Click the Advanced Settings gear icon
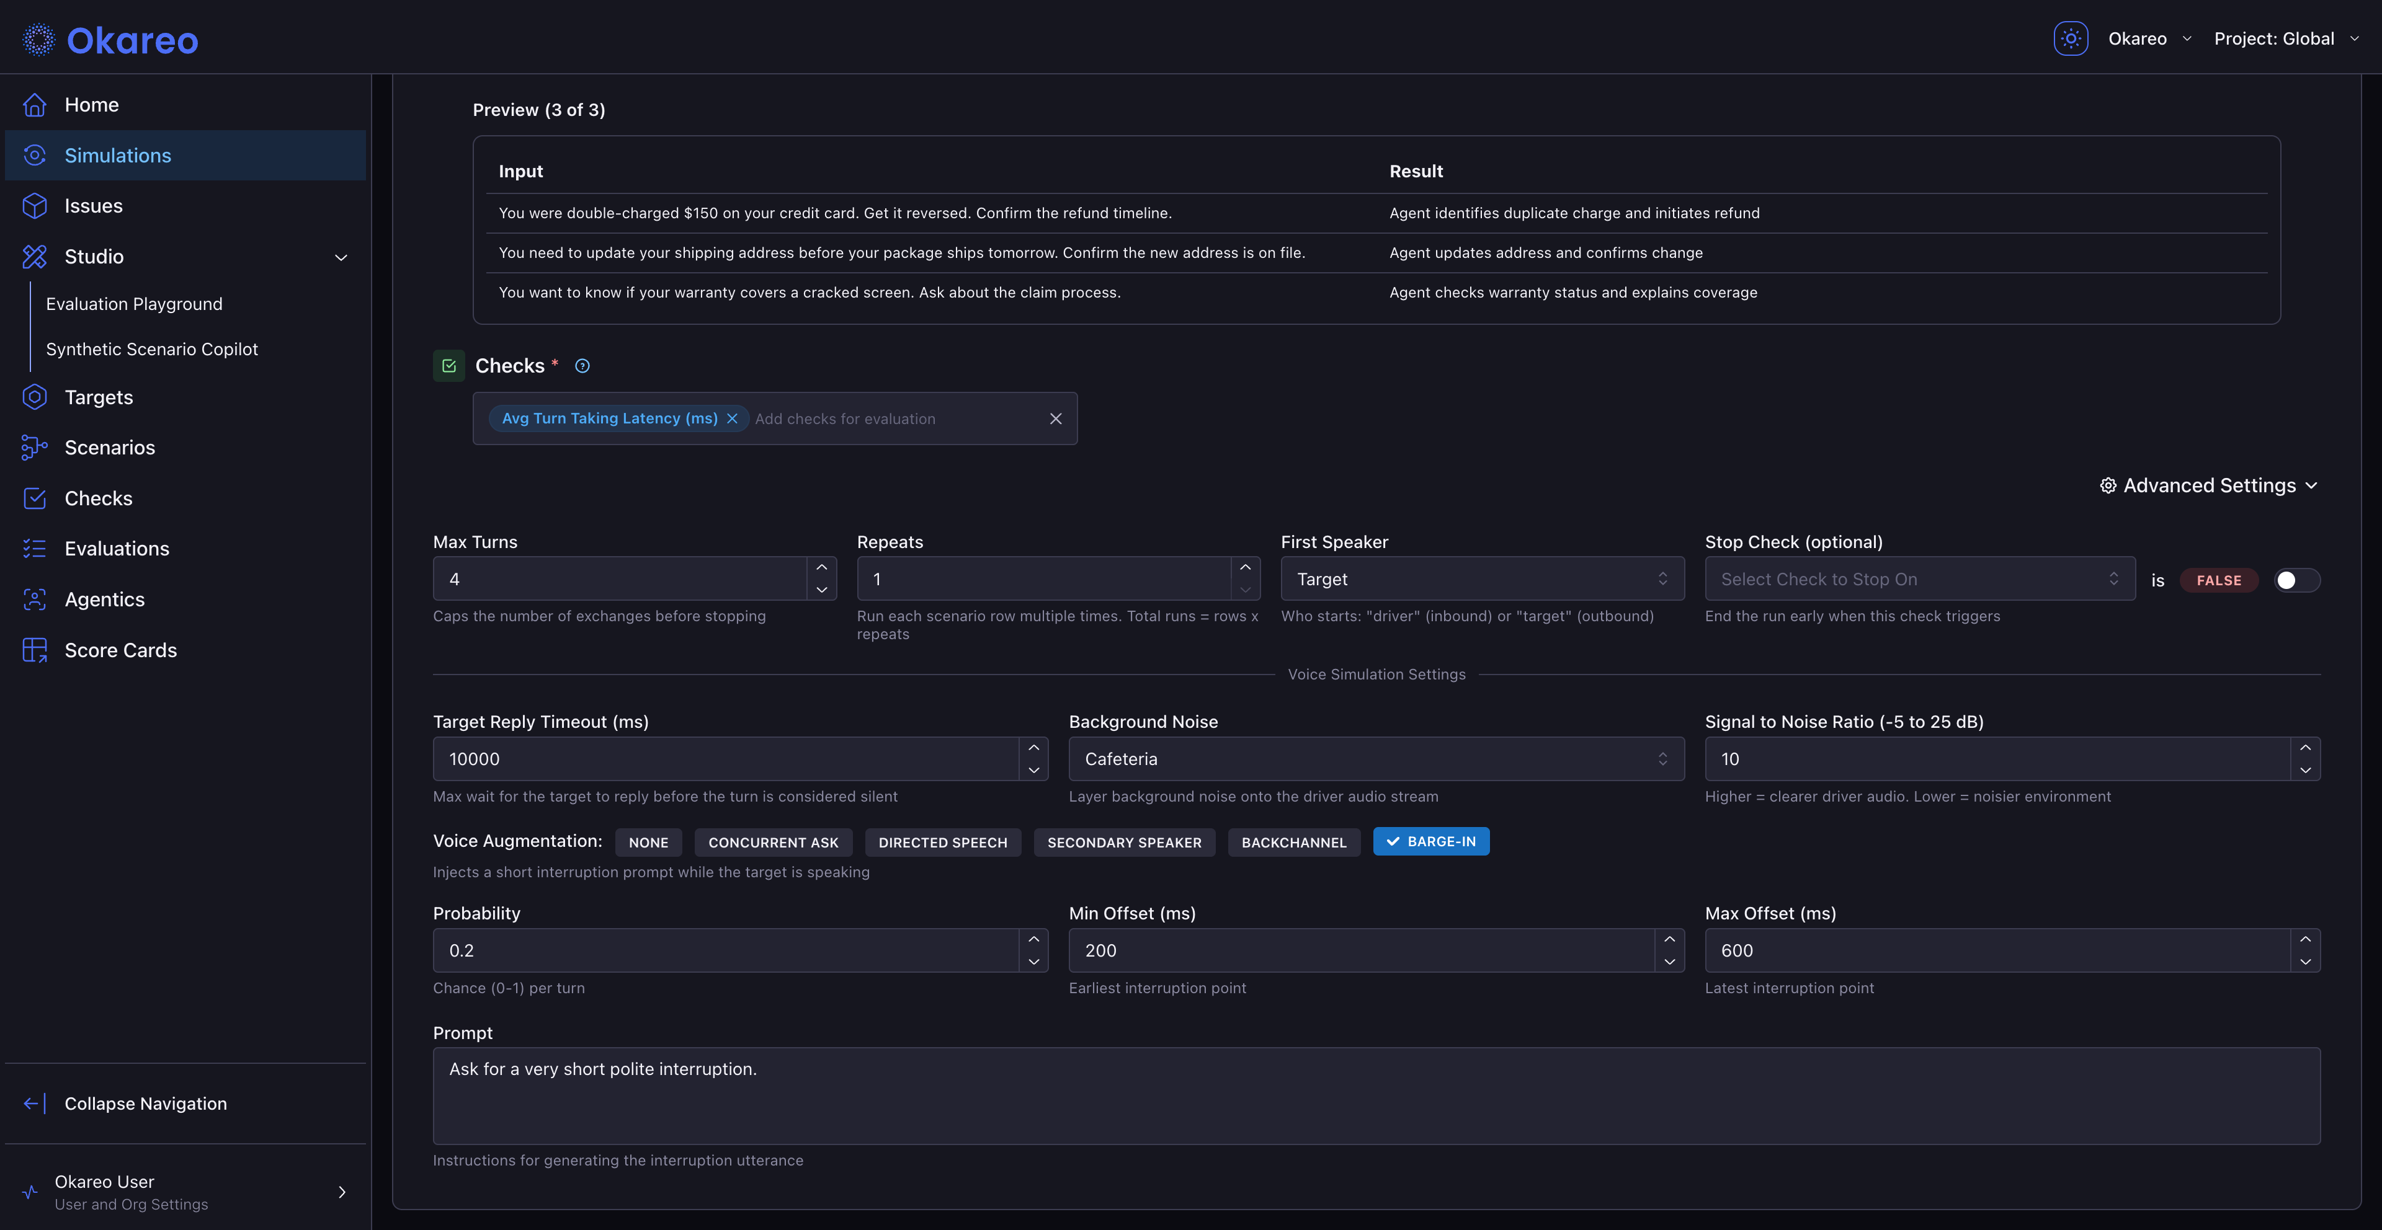The width and height of the screenshot is (2382, 1230). (x=2107, y=485)
